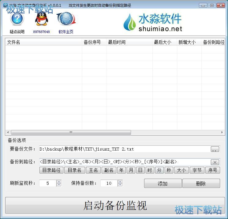
Task: Clear the 备份到路径 field with X button
Action: (x=215, y=162)
